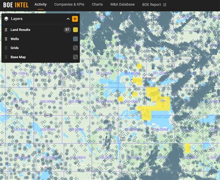This screenshot has height=180, width=220.
Task: Toggle the Base Map layer hatched swatch
Action: 75,57
